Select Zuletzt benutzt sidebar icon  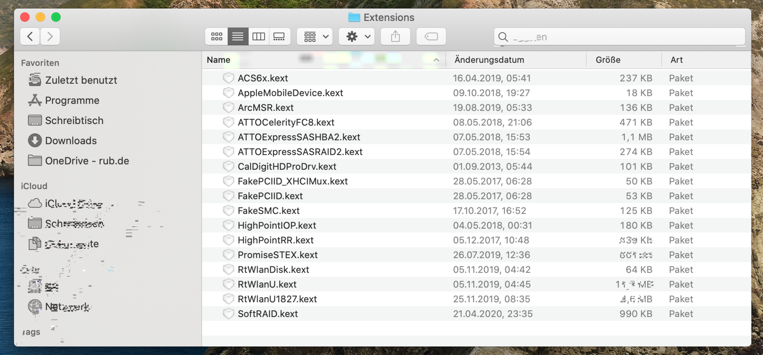click(x=35, y=80)
